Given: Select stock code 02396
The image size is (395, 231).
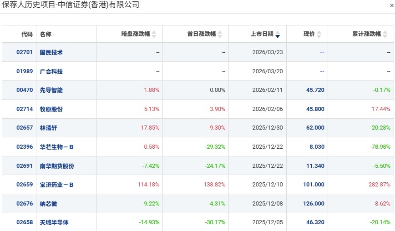Looking at the screenshot, I should 25,147.
